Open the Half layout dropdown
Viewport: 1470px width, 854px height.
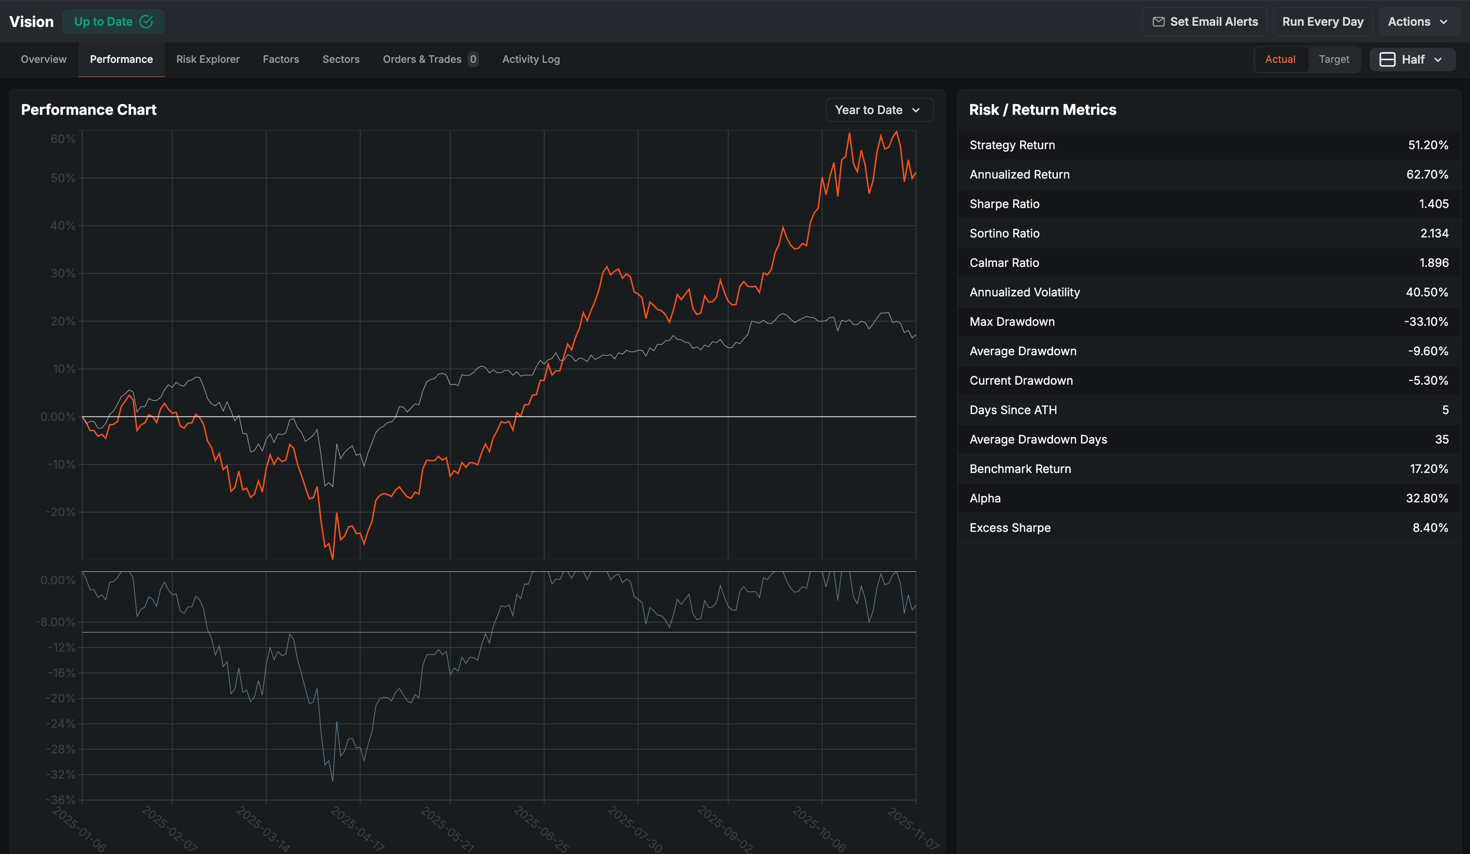point(1412,59)
